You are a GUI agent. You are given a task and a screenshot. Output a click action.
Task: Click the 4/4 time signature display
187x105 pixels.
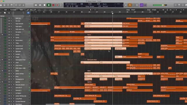(x=98, y=4)
